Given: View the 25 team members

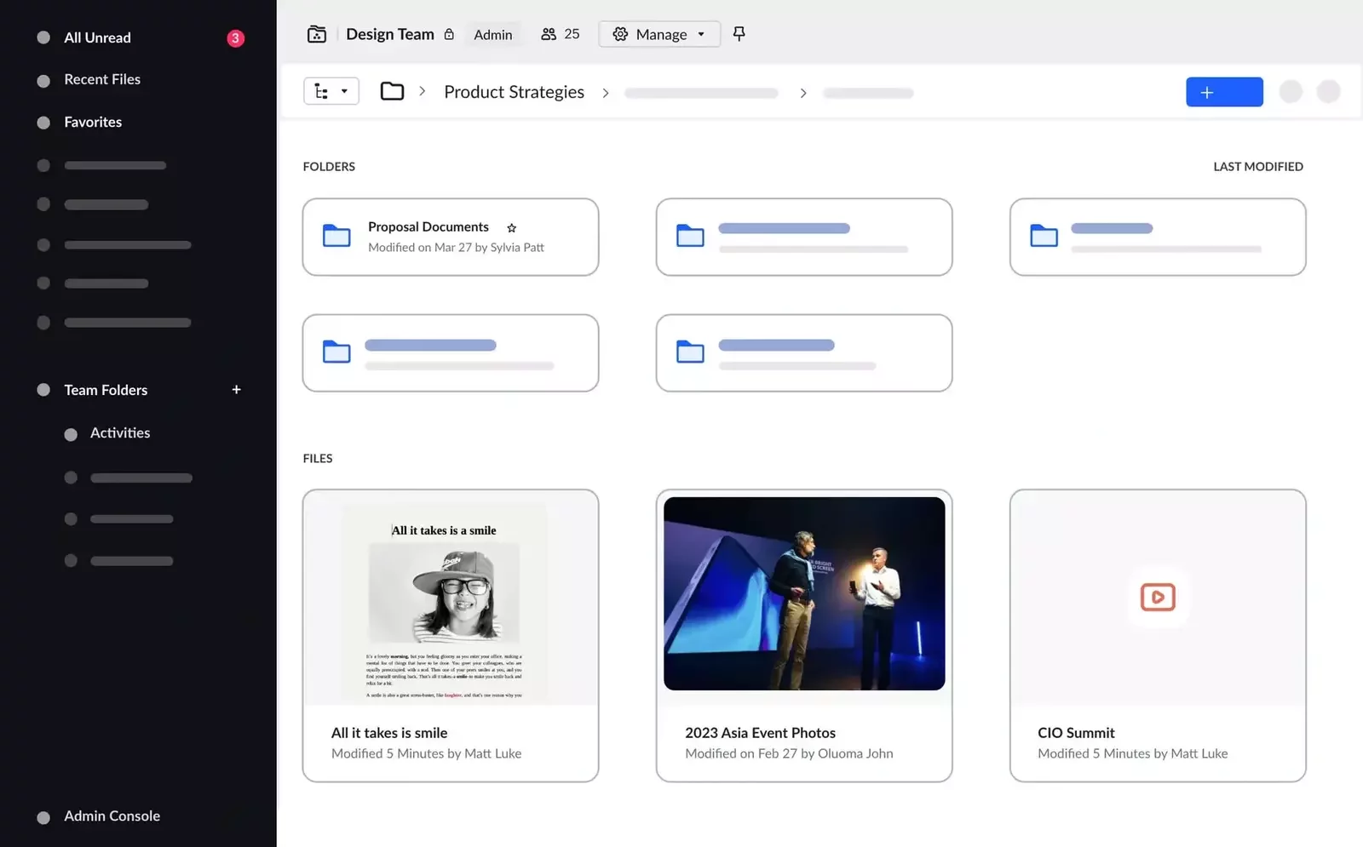Looking at the screenshot, I should tap(561, 34).
